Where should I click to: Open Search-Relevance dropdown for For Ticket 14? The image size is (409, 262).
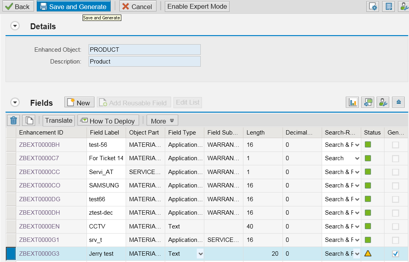357,159
